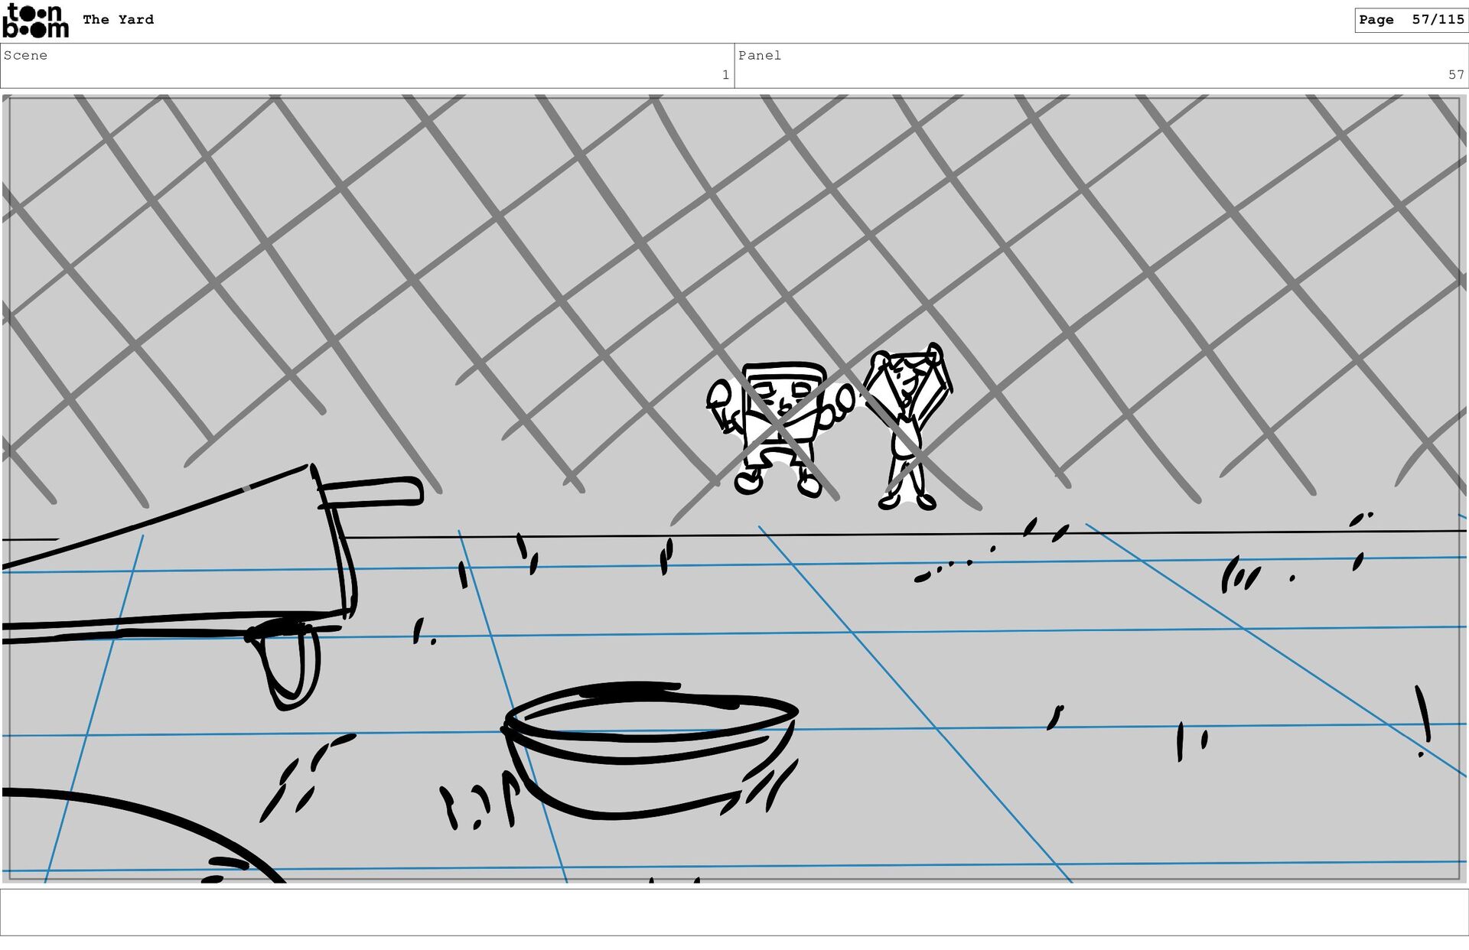Click the 'The Yard' project title
This screenshot has height=950, width=1469.
[x=118, y=20]
